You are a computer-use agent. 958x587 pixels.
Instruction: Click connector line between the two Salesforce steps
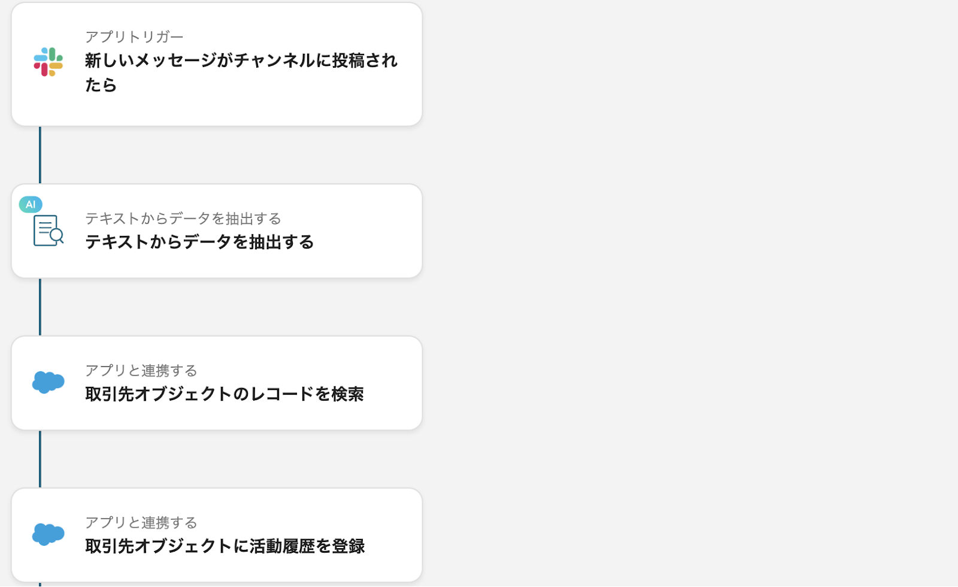point(40,459)
